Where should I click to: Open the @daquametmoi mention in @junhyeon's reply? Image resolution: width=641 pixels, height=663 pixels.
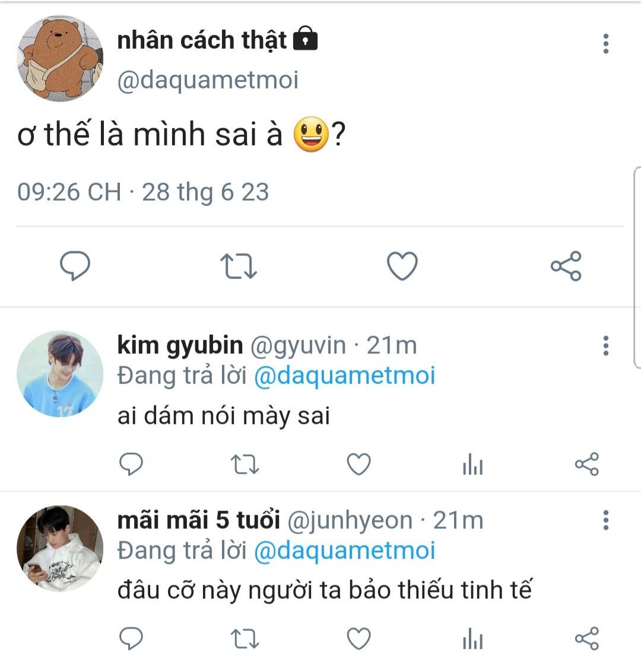344,551
